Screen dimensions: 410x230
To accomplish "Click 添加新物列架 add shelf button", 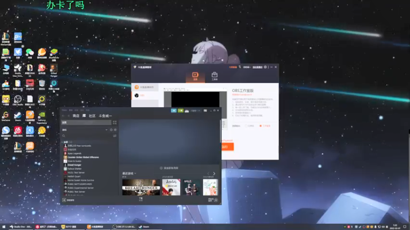I will pos(169,168).
